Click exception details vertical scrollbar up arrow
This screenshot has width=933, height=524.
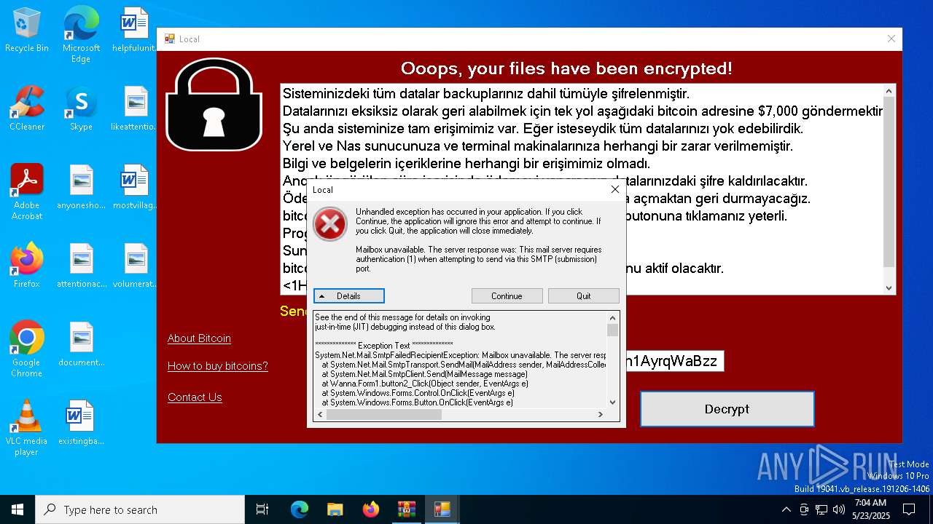(613, 317)
